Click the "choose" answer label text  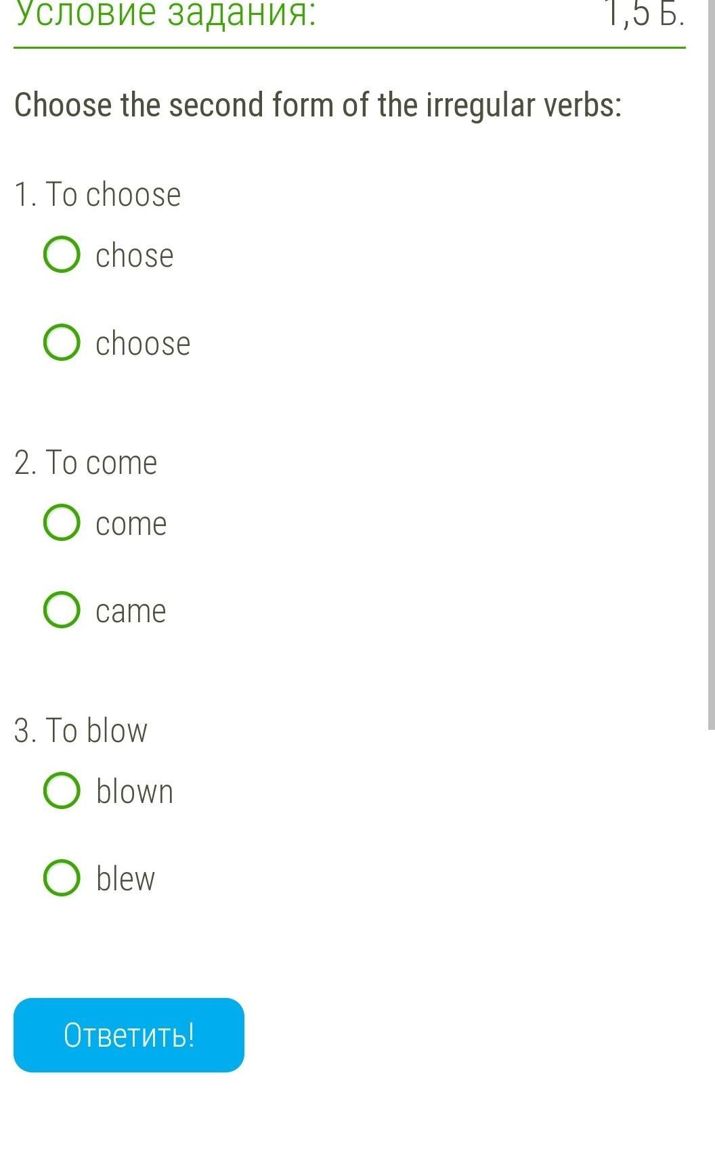143,343
